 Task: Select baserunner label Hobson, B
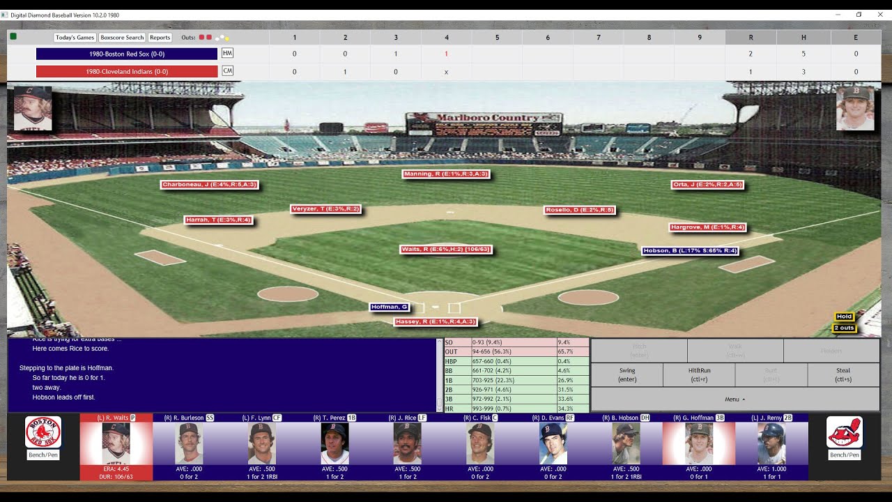690,250
